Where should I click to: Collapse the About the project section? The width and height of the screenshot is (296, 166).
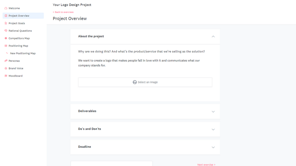coord(213,36)
